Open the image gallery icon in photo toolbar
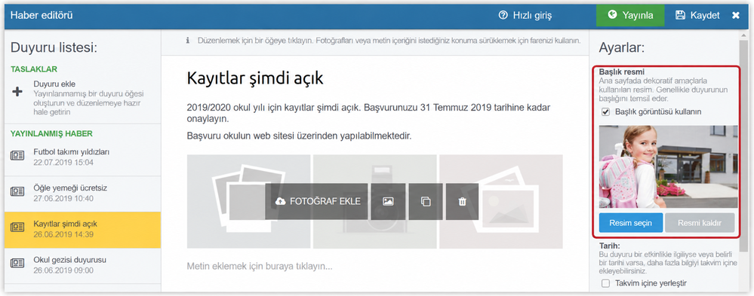Image resolution: width=754 pixels, height=296 pixels. click(388, 202)
